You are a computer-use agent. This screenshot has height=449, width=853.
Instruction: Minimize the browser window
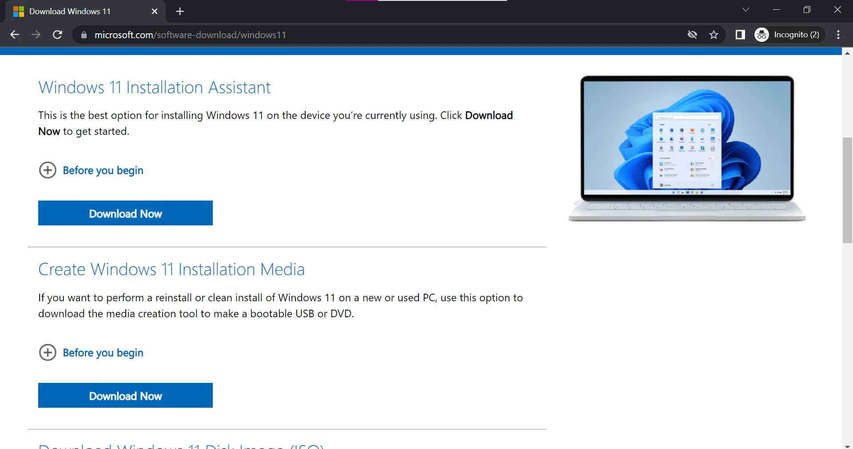point(777,10)
